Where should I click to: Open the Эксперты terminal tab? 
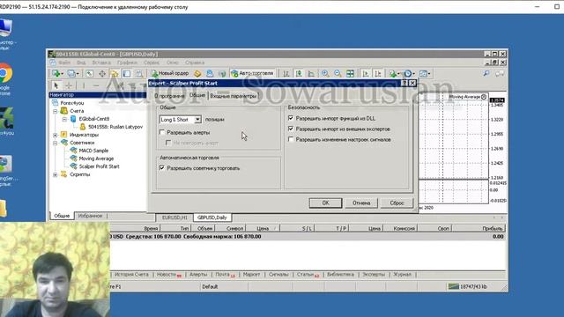(374, 275)
